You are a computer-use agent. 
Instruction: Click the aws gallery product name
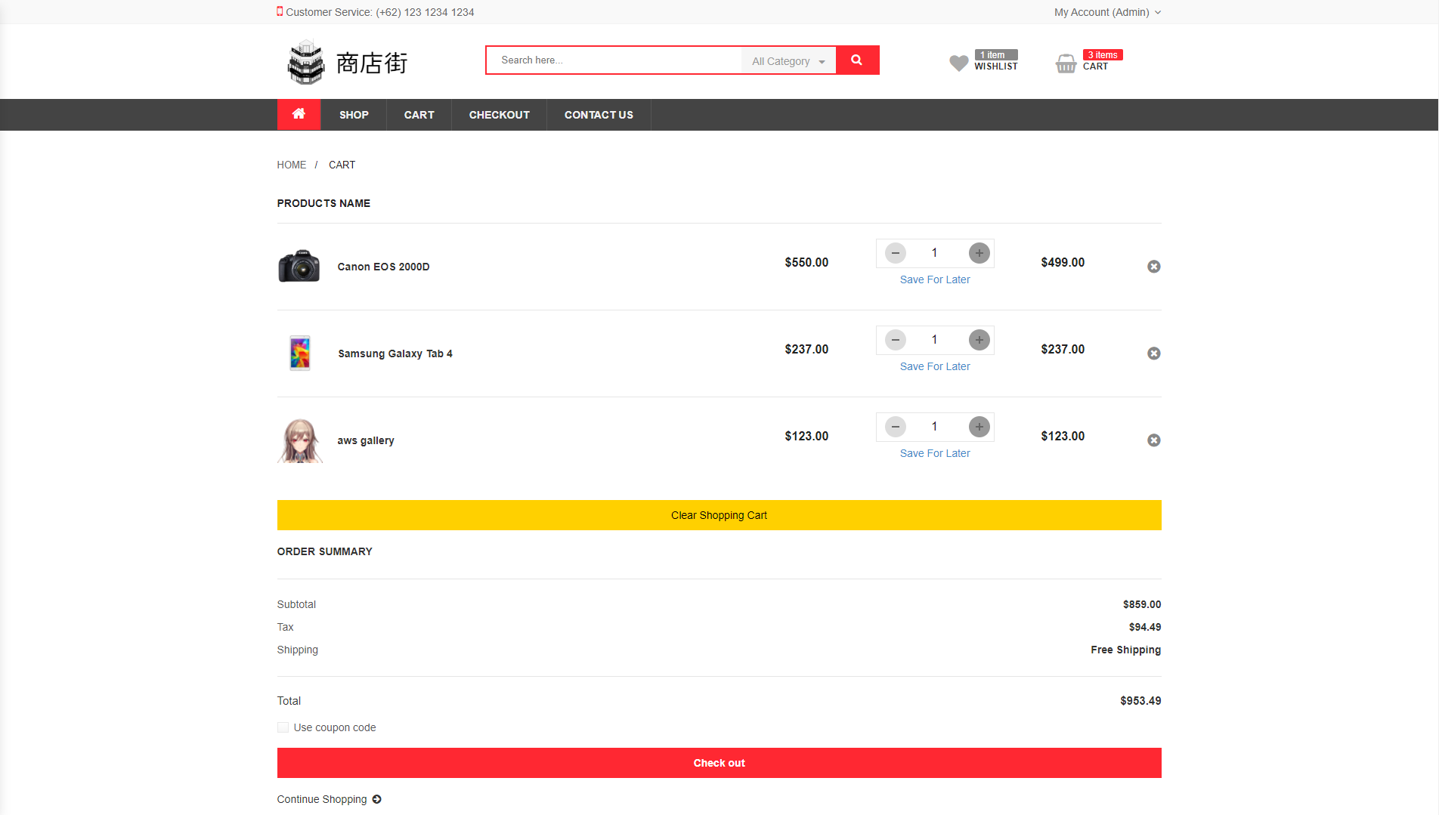[x=366, y=440]
